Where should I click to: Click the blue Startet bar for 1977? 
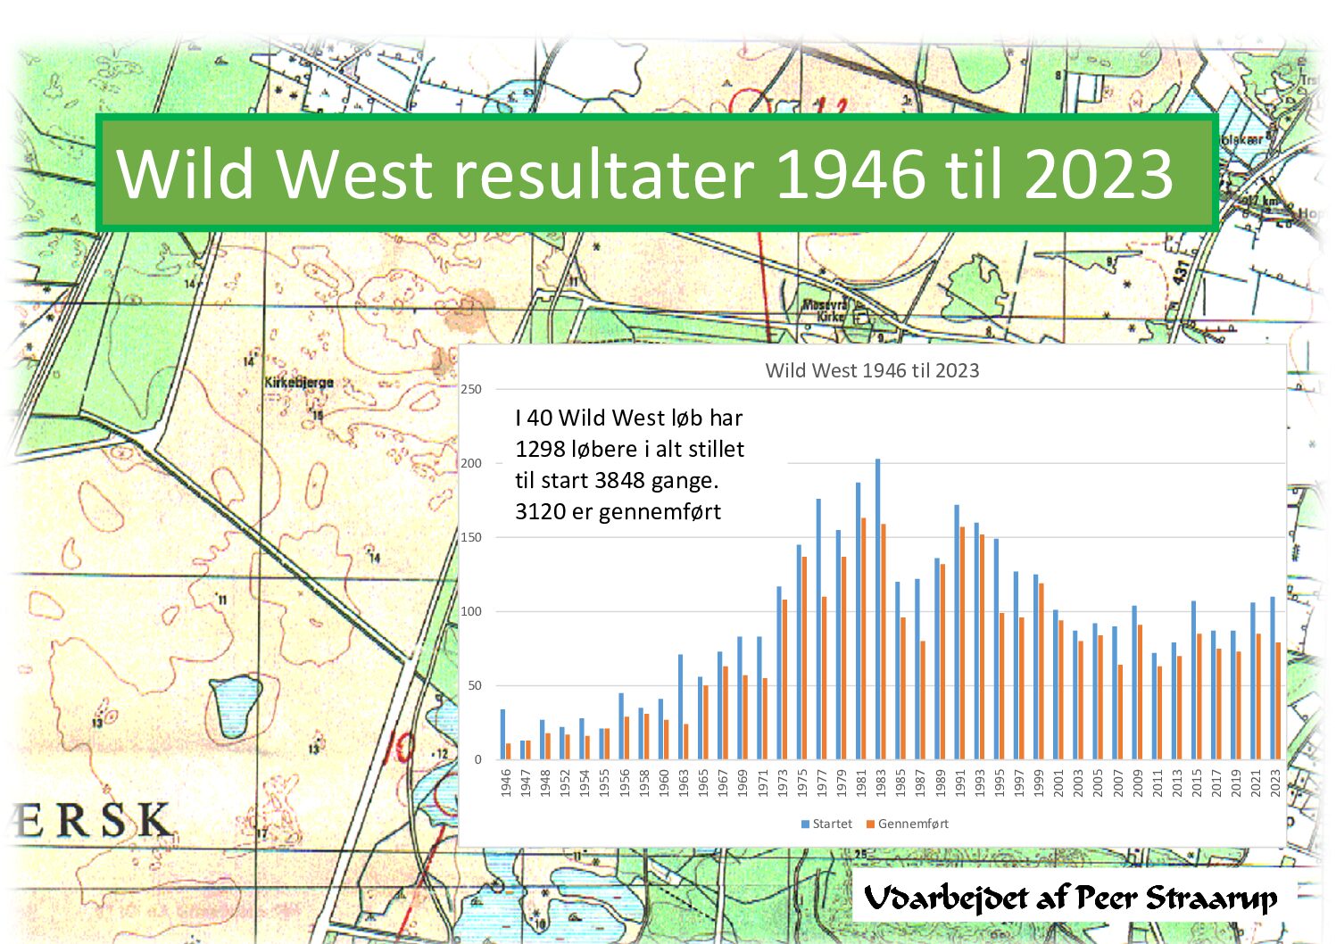[x=818, y=629]
